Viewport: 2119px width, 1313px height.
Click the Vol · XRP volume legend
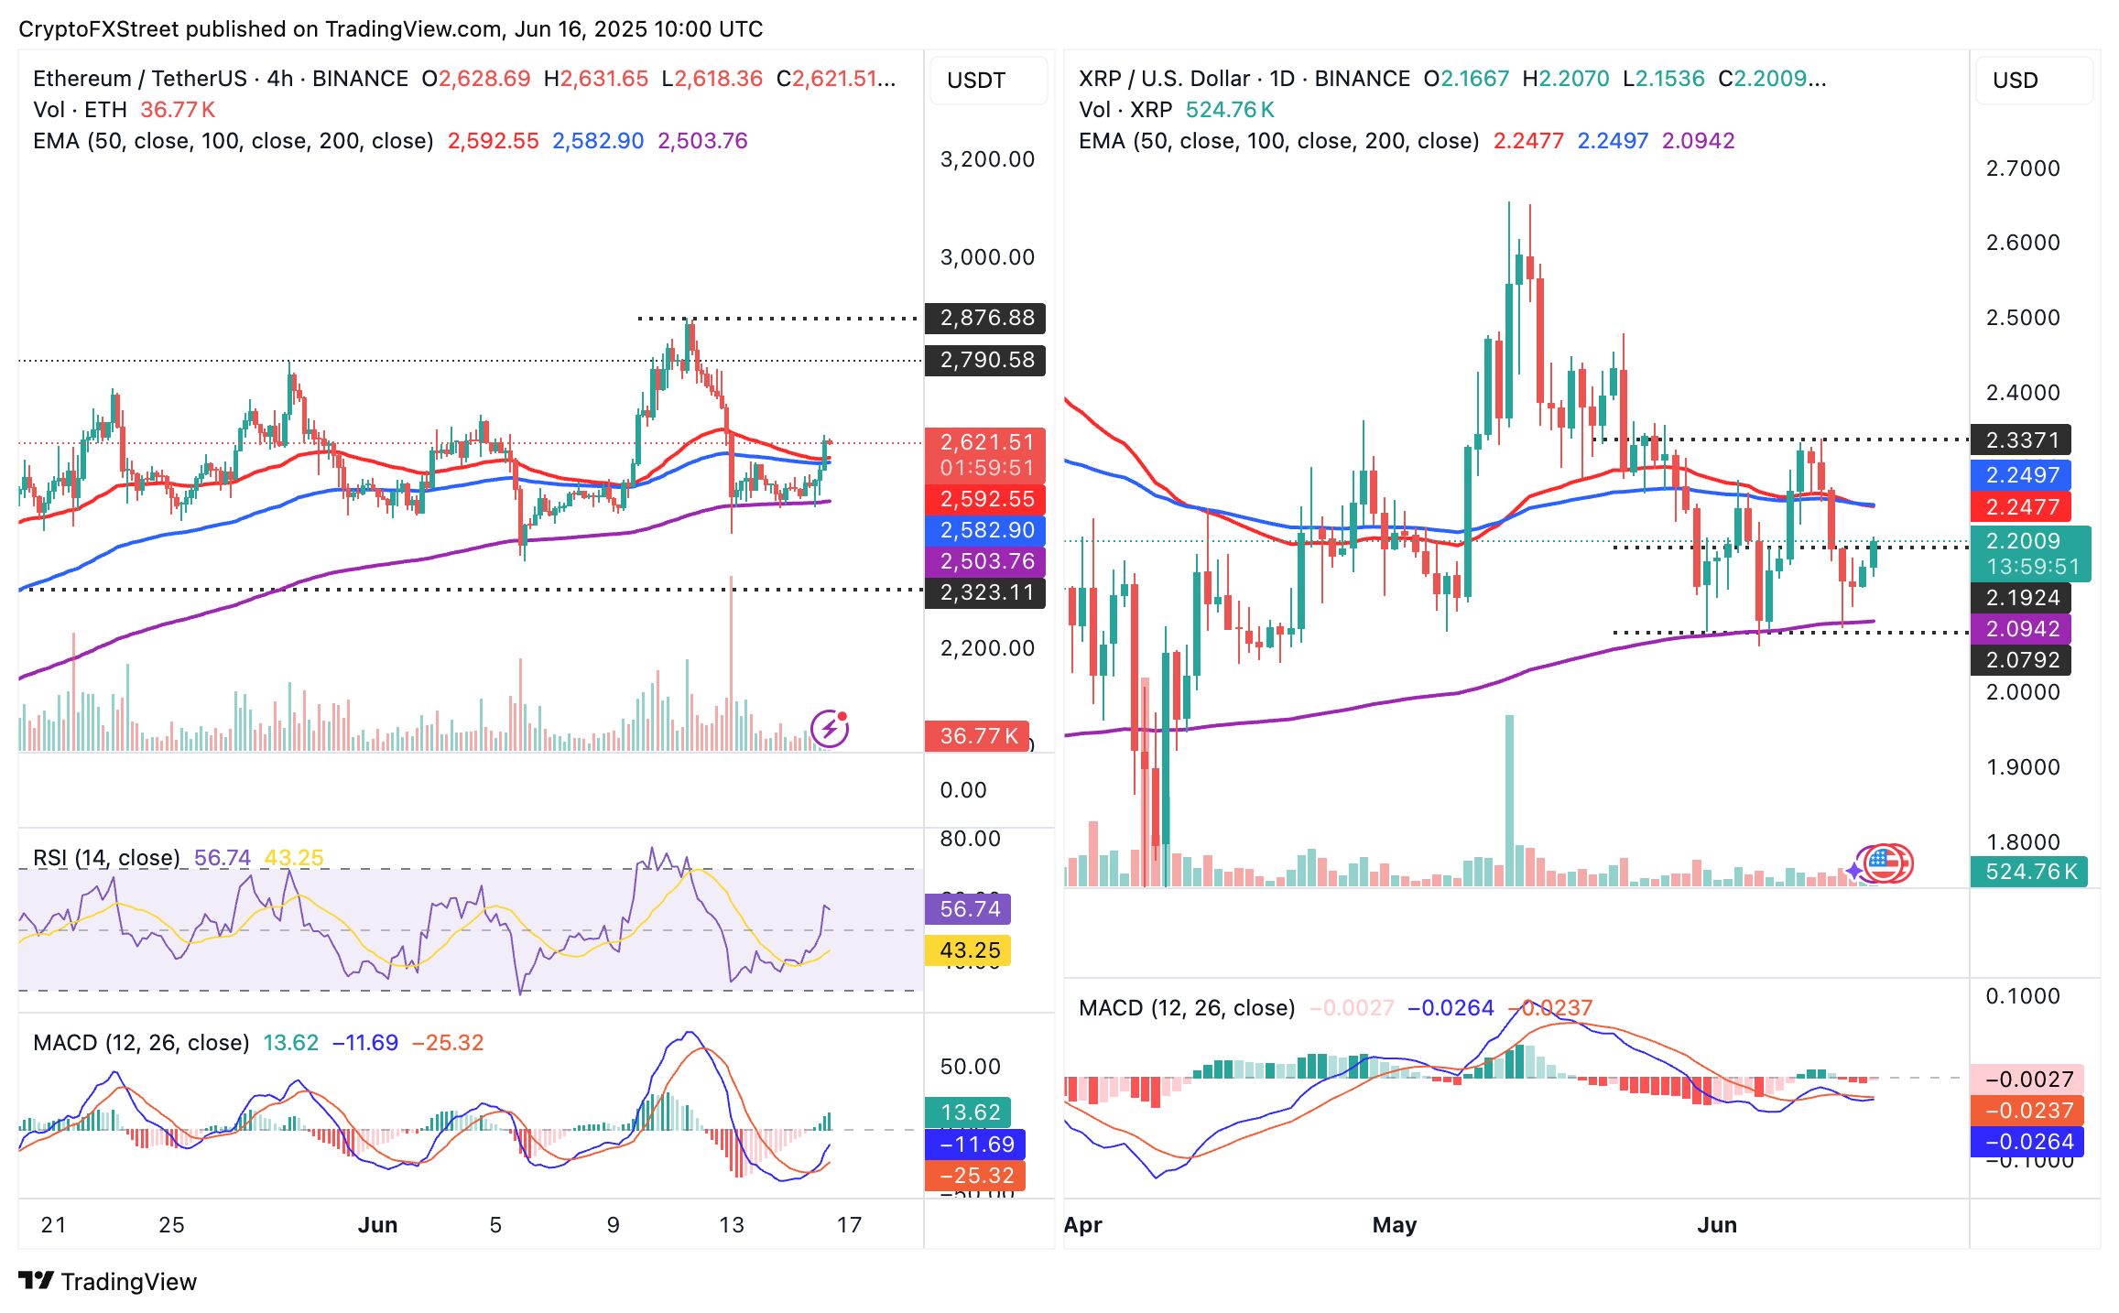point(1125,110)
